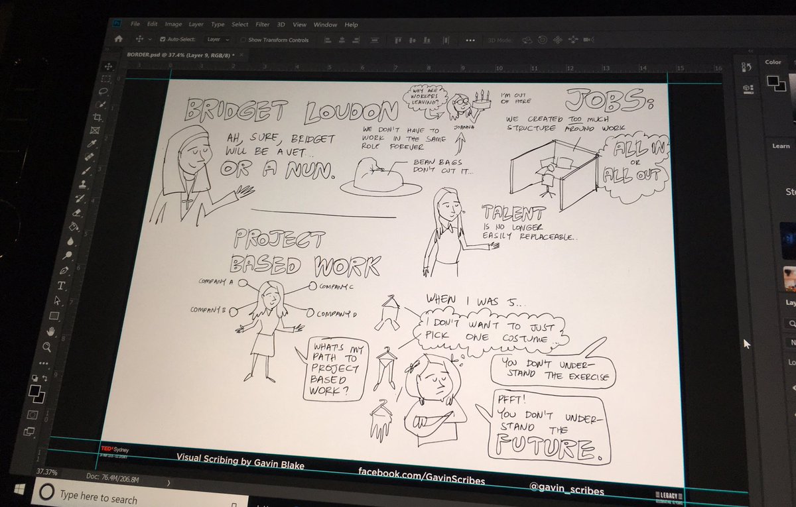Select the Path Selection tool
The image size is (796, 507).
[x=57, y=300]
